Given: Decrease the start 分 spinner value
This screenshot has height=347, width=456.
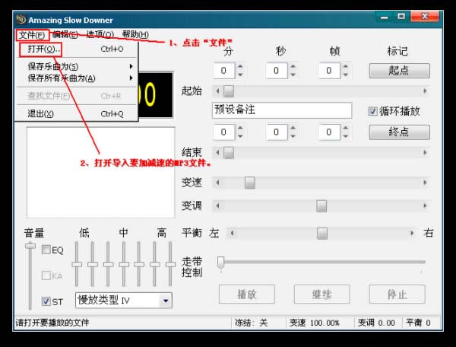Looking at the screenshot, I should (240, 75).
